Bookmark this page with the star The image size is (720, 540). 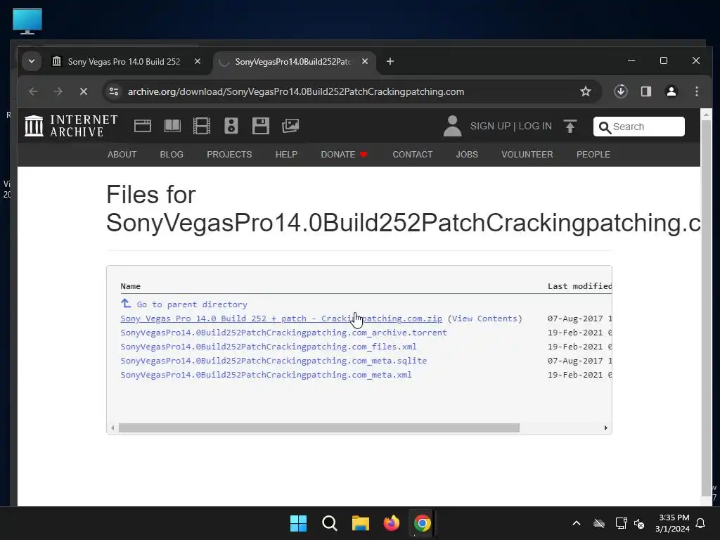point(586,91)
